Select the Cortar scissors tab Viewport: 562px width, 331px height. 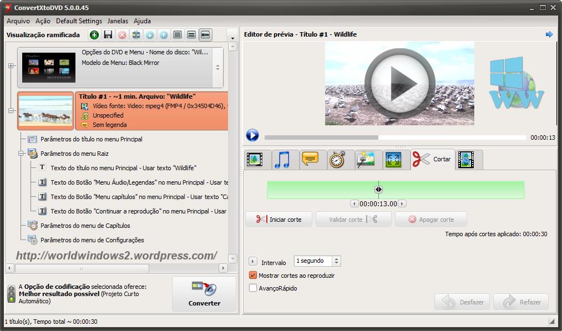(x=433, y=159)
